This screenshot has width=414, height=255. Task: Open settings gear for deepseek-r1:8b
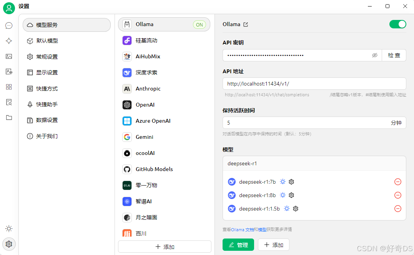point(291,195)
